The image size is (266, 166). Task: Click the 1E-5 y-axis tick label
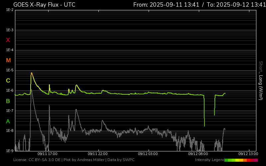10,70
